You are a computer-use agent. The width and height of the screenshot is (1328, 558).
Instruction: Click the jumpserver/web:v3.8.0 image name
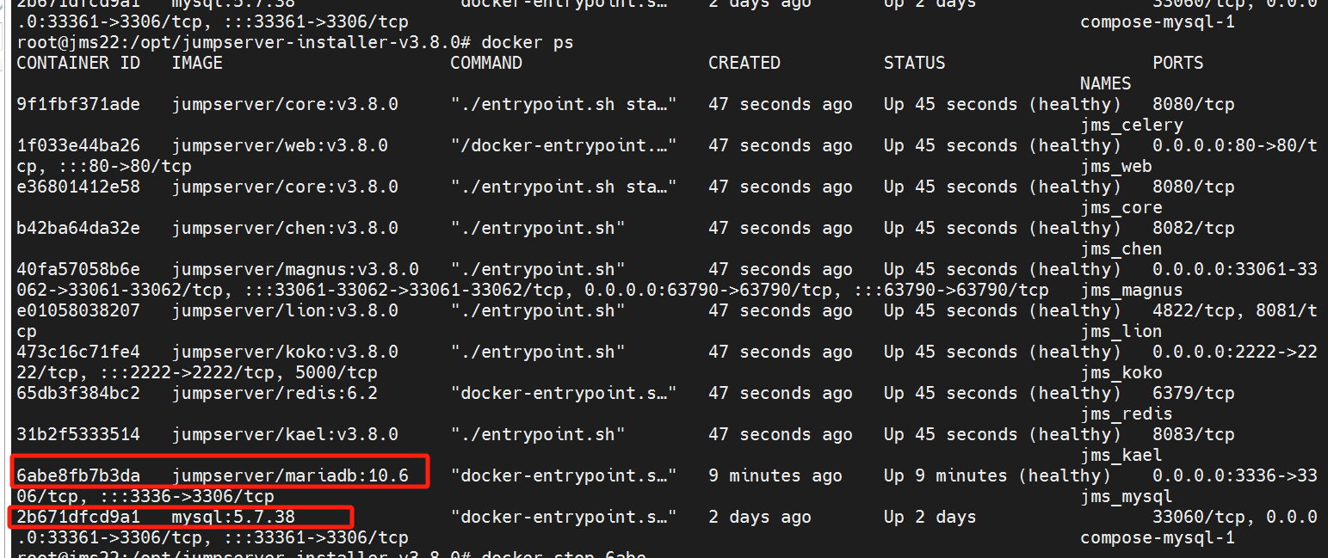coord(280,145)
